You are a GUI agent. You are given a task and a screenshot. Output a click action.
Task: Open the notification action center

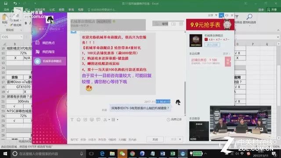click(274, 154)
